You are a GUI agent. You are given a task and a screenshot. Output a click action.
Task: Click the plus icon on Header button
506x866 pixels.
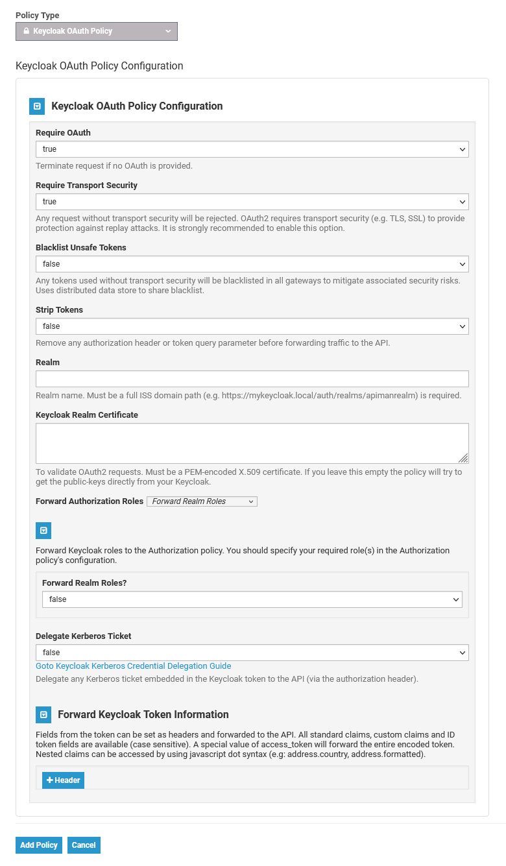[x=50, y=780]
